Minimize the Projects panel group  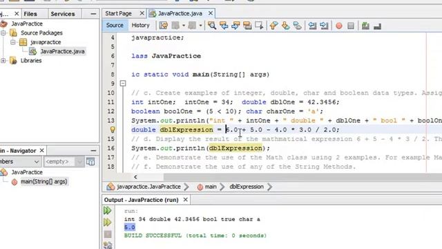click(93, 14)
